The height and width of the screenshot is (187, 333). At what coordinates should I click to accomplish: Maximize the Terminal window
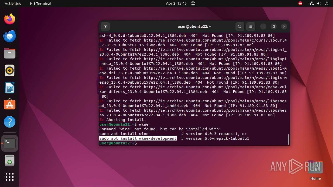coord(274,26)
